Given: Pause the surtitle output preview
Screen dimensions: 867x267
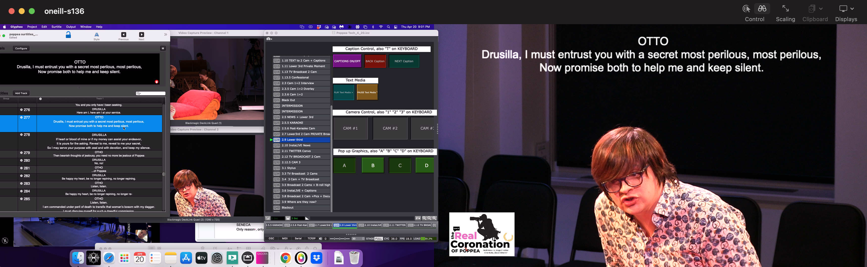Looking at the screenshot, I should click(163, 48).
